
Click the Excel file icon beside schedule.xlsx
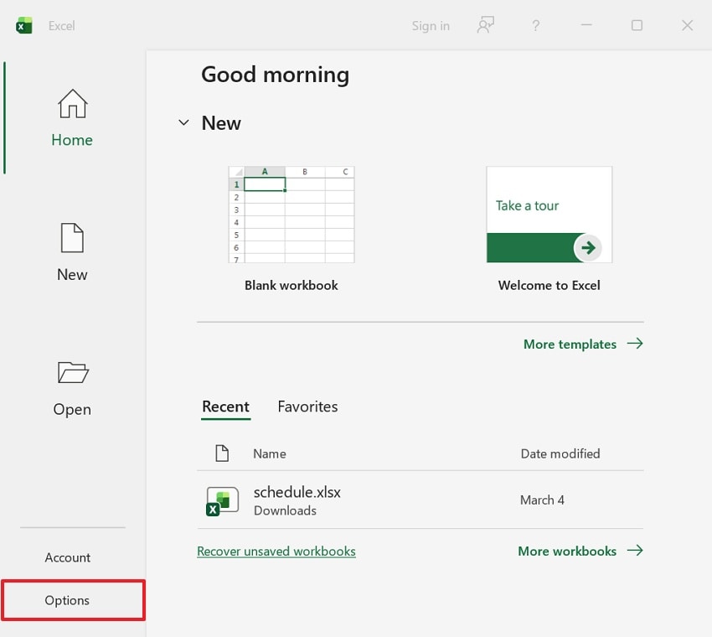[x=220, y=501]
